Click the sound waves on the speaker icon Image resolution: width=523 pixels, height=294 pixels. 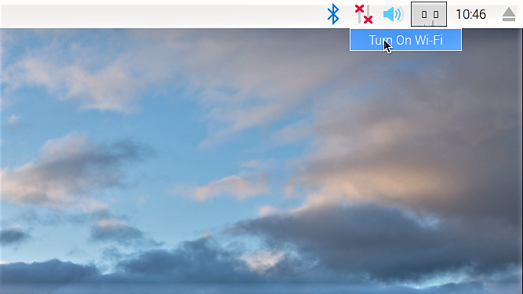pos(399,14)
